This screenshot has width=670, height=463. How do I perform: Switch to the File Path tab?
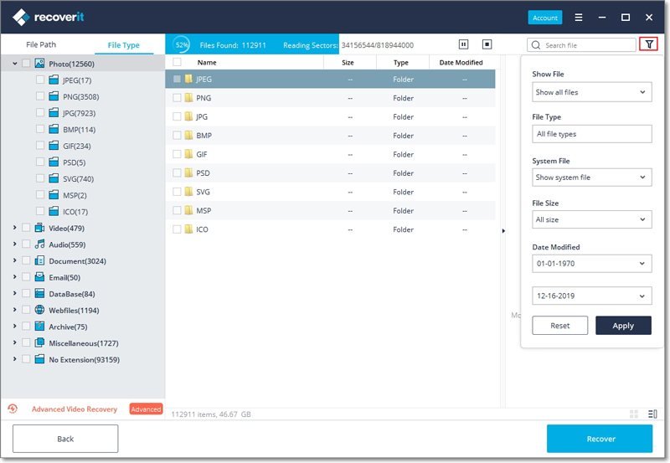[42, 44]
